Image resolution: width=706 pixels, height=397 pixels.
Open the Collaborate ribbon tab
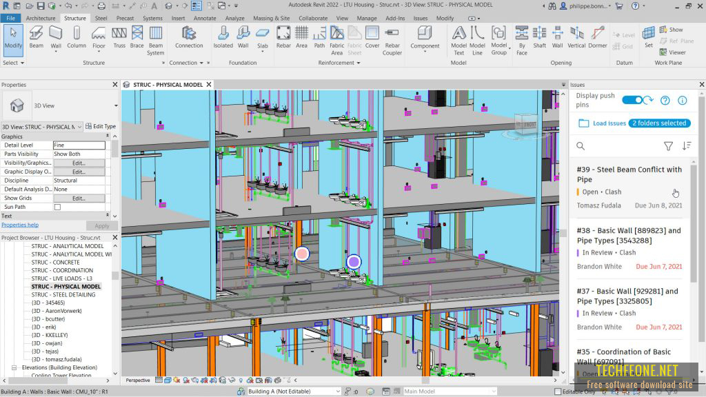[313, 18]
